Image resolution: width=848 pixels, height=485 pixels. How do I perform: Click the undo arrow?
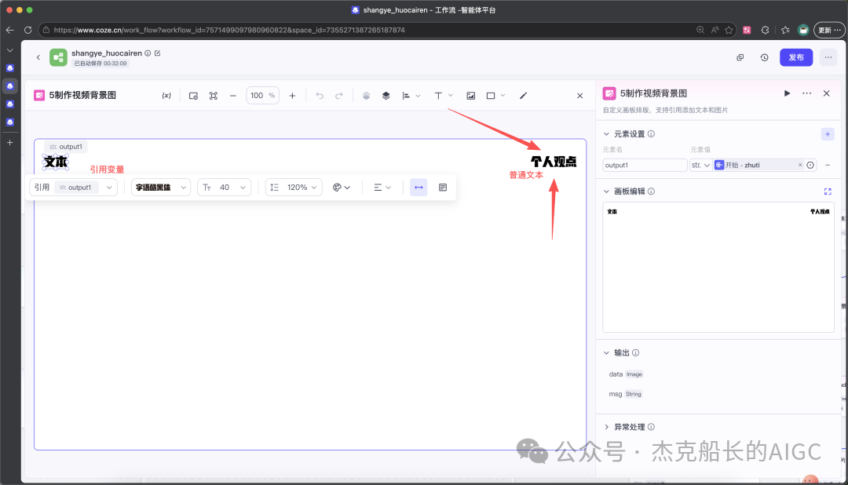tap(320, 96)
